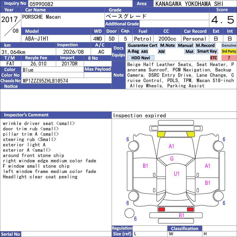Select the AW equipment badge
237x237 pixels.
click(161, 52)
